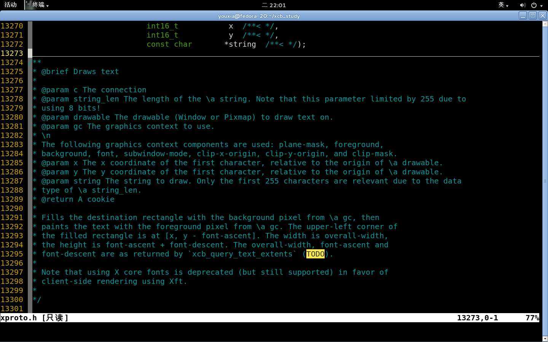548x342 pixels.
Task: Click line number 13295
Action: [x=12, y=254]
